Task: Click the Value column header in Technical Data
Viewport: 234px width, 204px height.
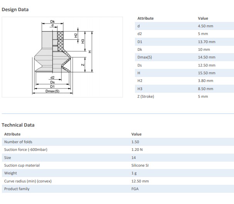Action: pos(136,134)
